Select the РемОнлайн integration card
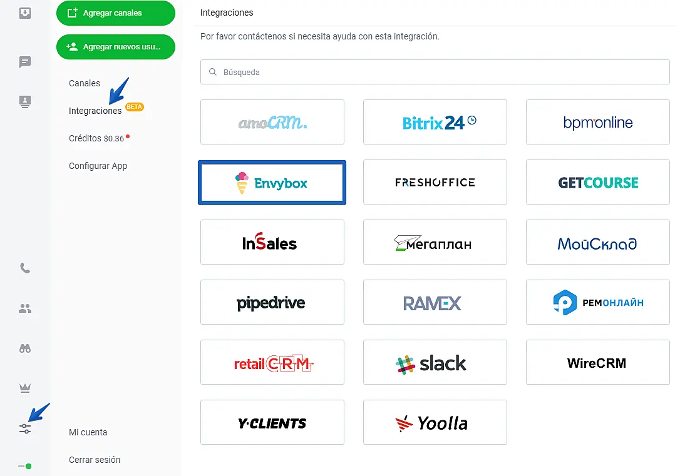Viewport: 680px width, 476px height. click(x=598, y=302)
